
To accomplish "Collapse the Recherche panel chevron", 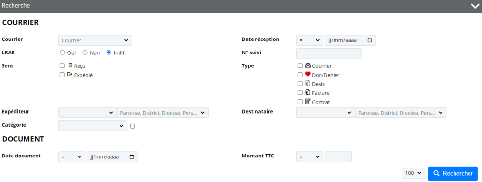I will (x=475, y=6).
